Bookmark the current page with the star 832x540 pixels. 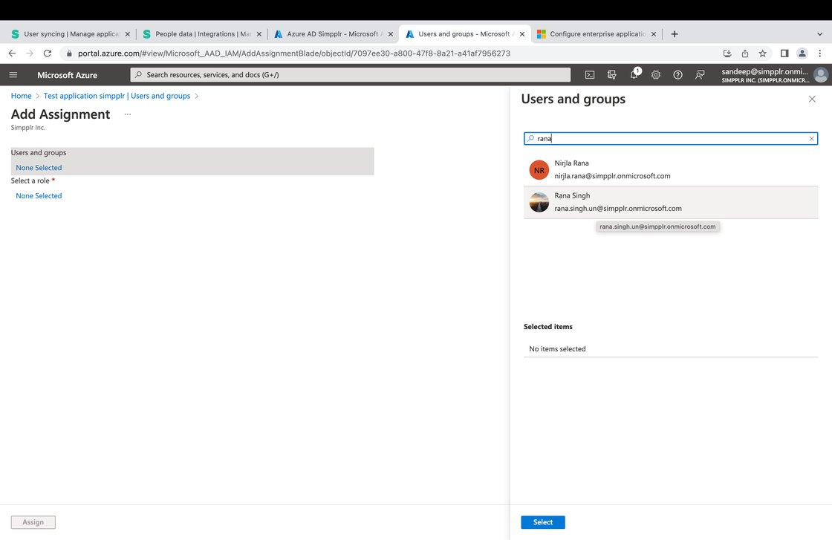[x=763, y=53]
